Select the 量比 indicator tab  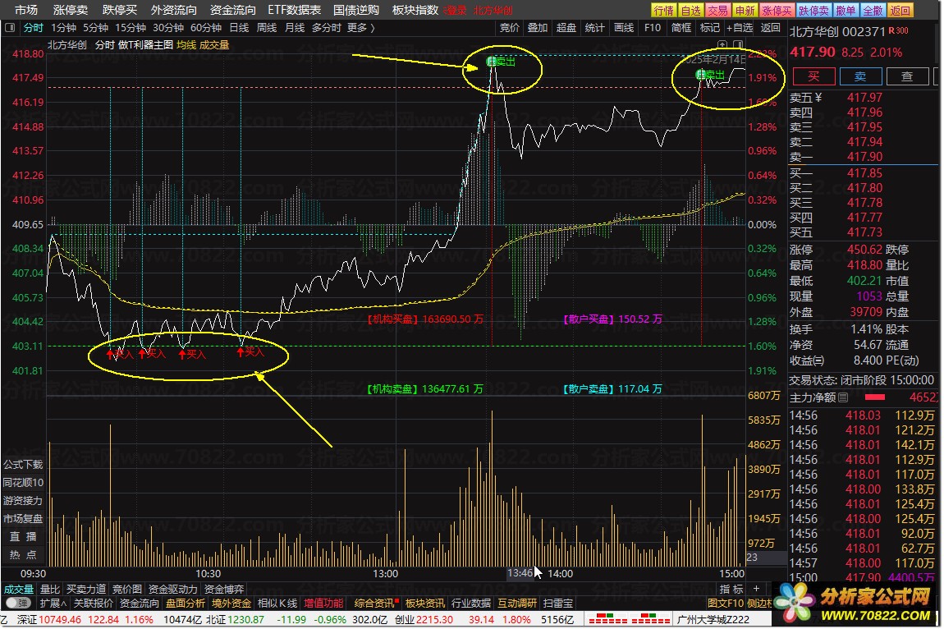tap(50, 590)
